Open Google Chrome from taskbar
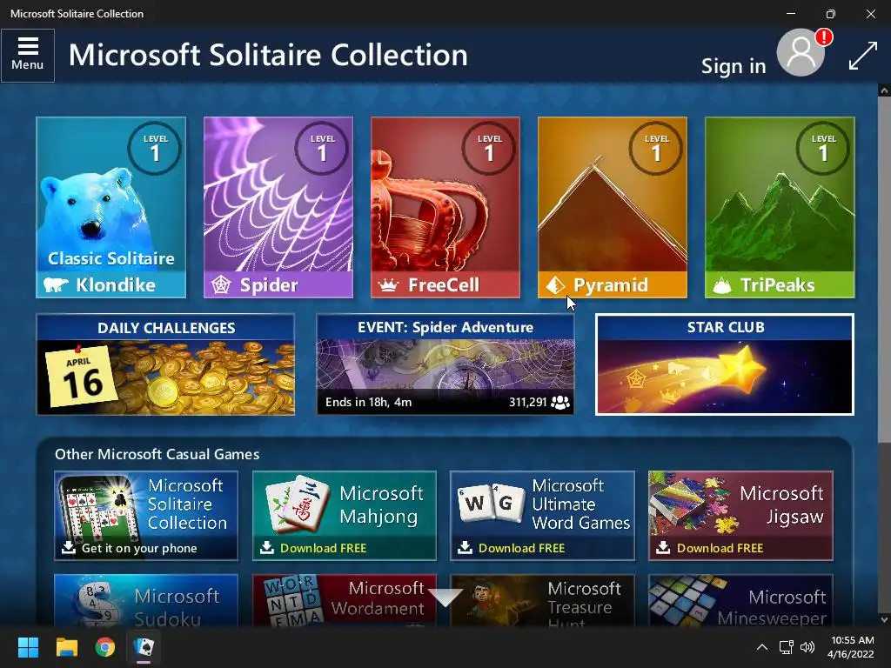Viewport: 891px width, 668px height. tap(105, 647)
